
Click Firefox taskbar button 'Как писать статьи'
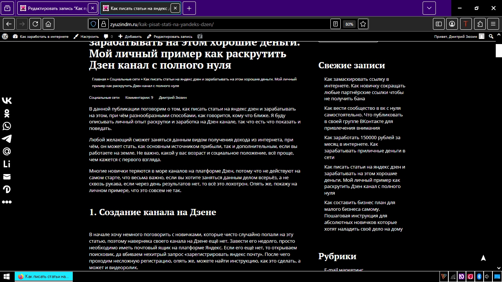tap(44, 276)
